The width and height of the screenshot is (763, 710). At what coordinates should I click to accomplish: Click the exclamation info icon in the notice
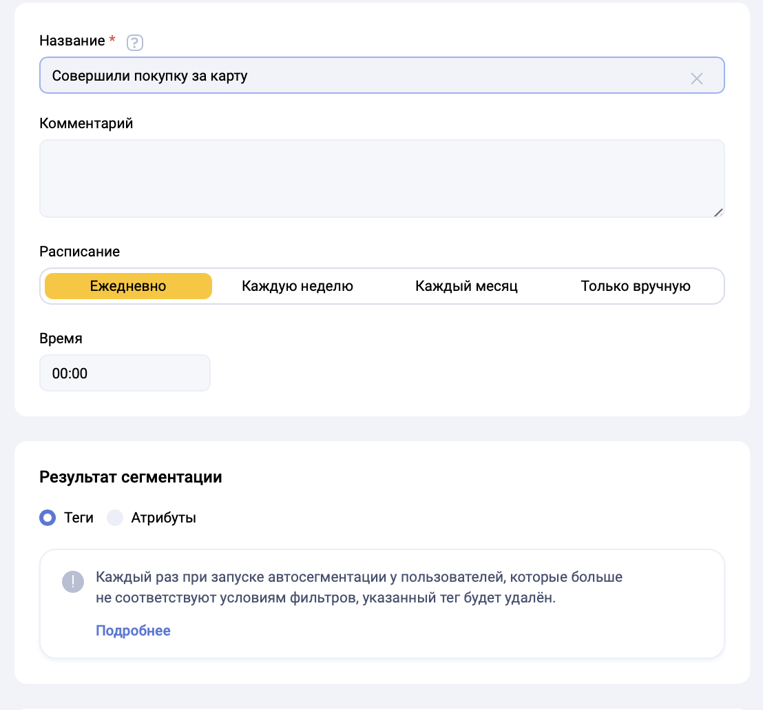pyautogui.click(x=72, y=582)
